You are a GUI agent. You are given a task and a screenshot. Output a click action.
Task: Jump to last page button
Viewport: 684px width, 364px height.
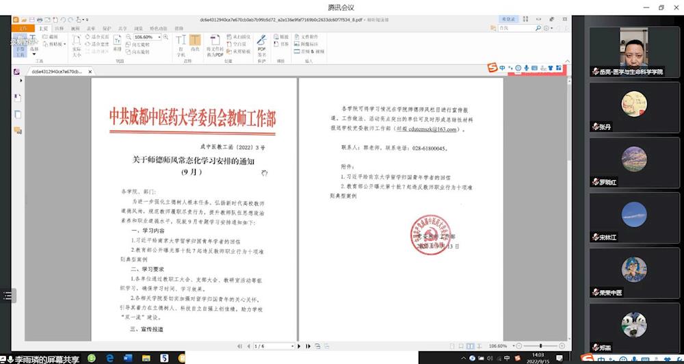coord(308,346)
